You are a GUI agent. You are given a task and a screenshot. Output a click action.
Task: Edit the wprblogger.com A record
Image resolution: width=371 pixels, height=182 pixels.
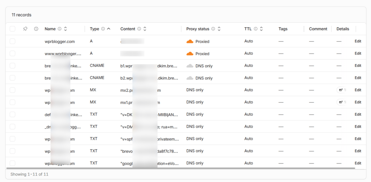click(x=358, y=41)
